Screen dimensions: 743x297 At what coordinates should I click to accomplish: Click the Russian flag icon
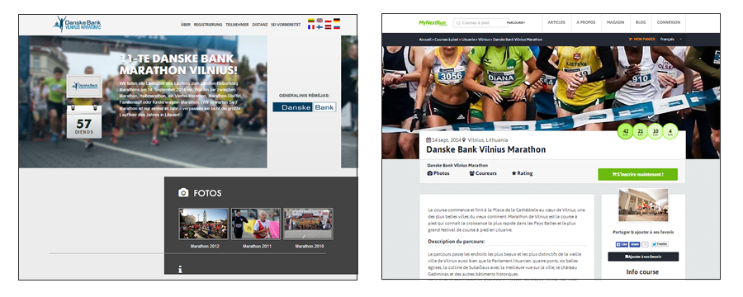click(x=337, y=27)
